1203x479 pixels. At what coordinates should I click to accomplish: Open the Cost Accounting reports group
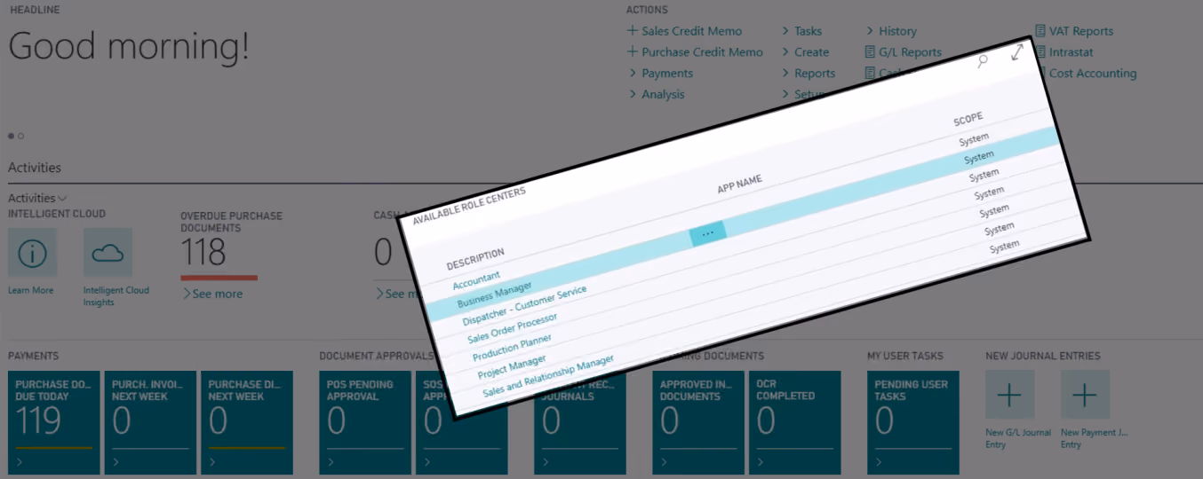pos(1086,74)
